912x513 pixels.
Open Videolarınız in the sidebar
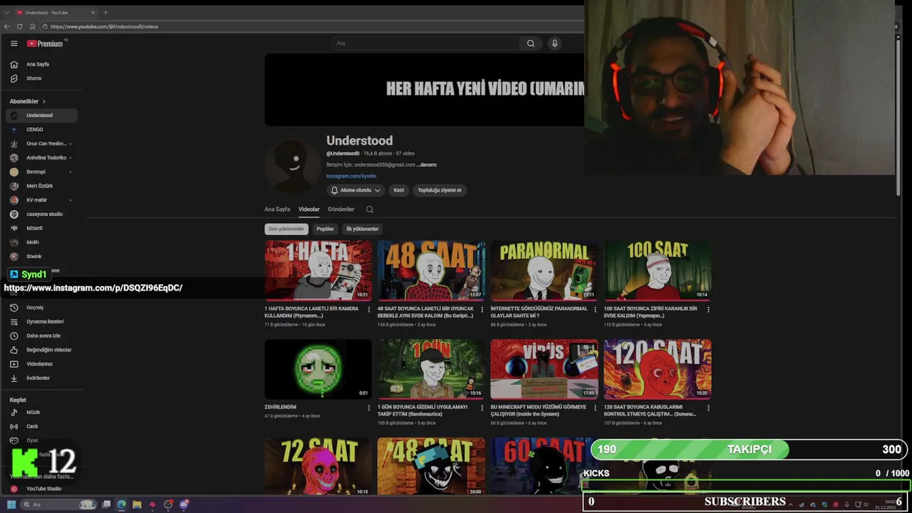(43, 363)
